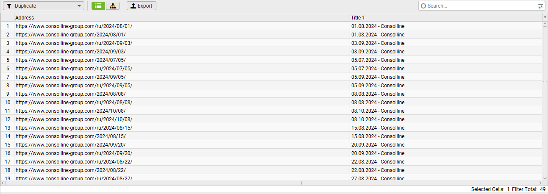Add column using plus icon
This screenshot has width=548, height=194.
[545, 17]
